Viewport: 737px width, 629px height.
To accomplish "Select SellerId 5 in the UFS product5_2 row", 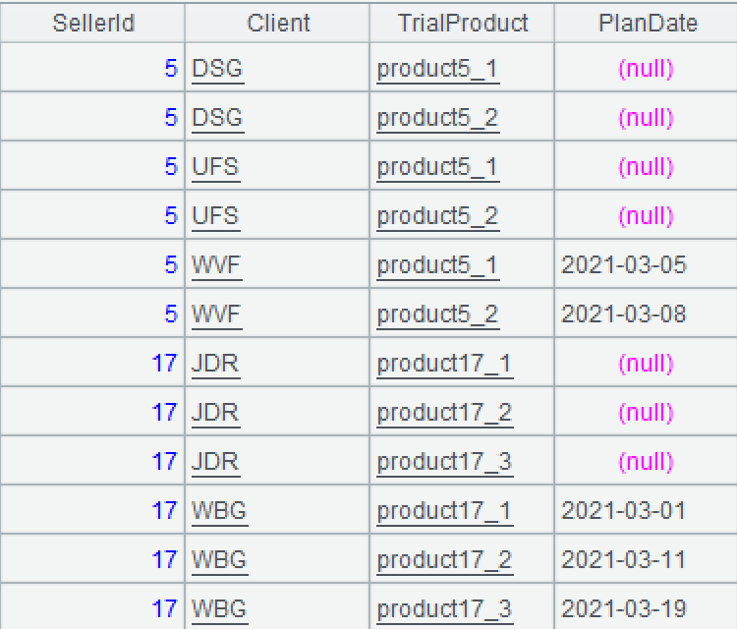I will [x=171, y=216].
